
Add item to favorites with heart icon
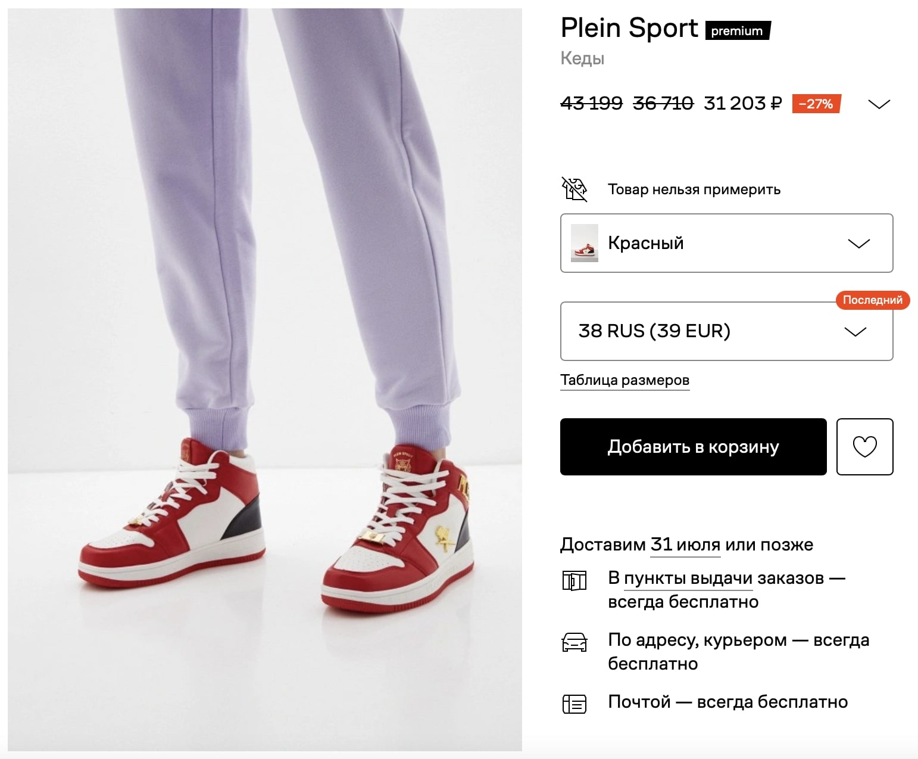point(864,447)
